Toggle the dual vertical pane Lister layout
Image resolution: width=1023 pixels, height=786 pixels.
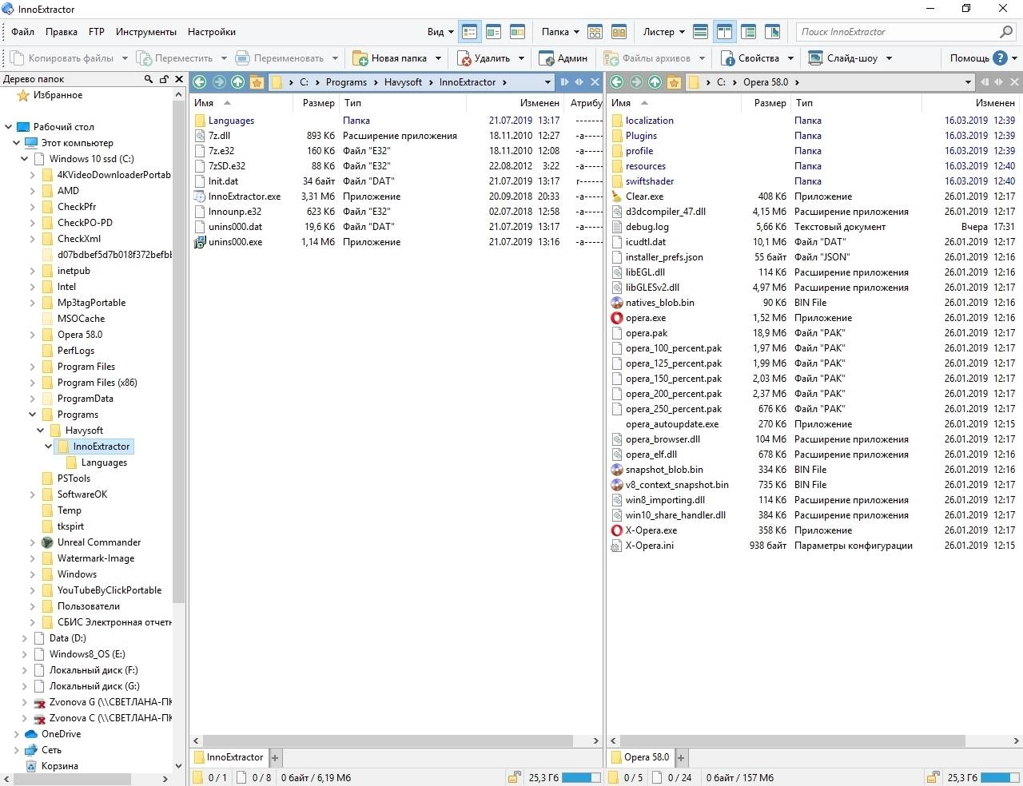[x=724, y=32]
